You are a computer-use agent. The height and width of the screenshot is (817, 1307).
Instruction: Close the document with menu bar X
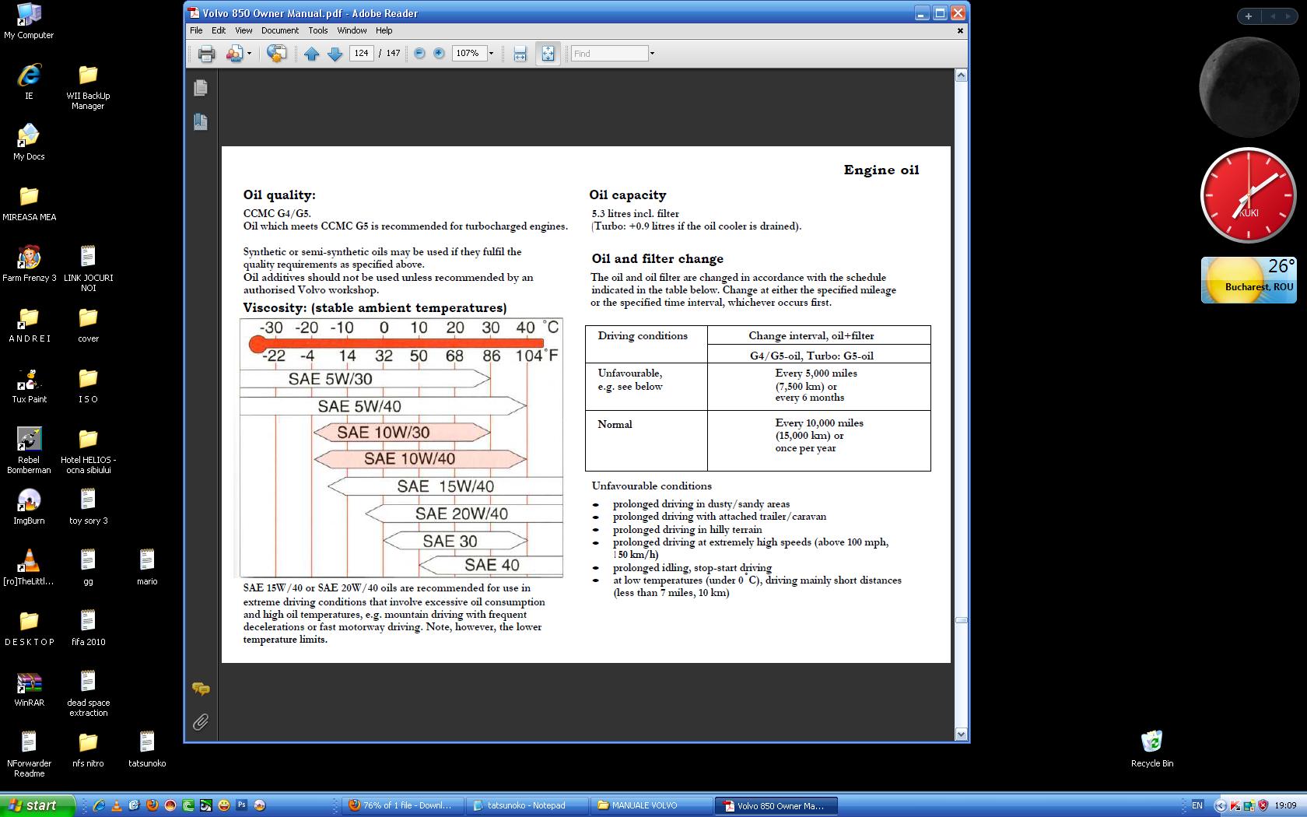pos(960,31)
